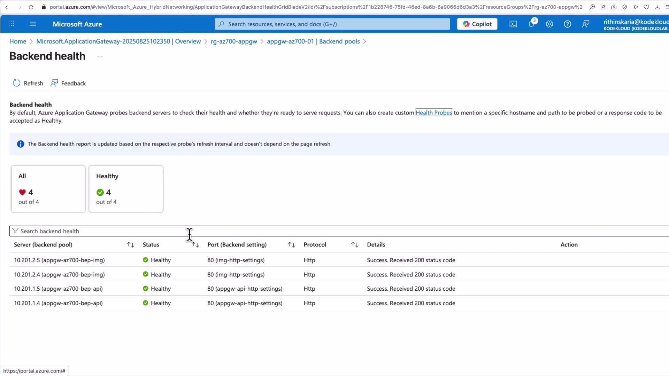Click the browser downloads icon
Viewport: 669px width, 376px height.
[x=657, y=7]
